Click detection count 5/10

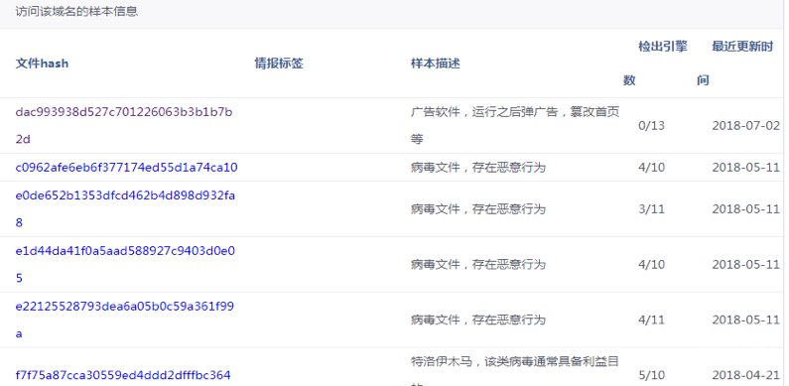click(x=652, y=375)
